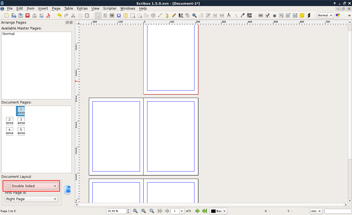The width and height of the screenshot is (352, 215).
Task: Select page 3 thumbnail in Document Pages
Action: pos(21,121)
